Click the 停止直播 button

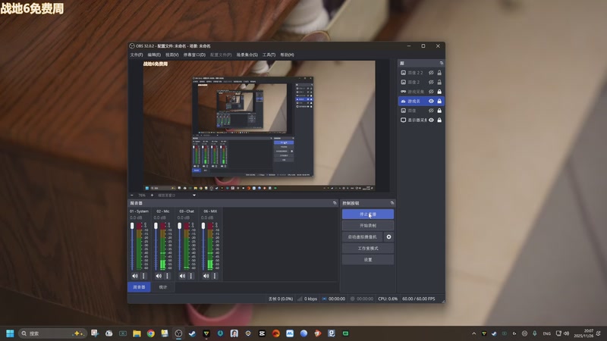point(367,214)
